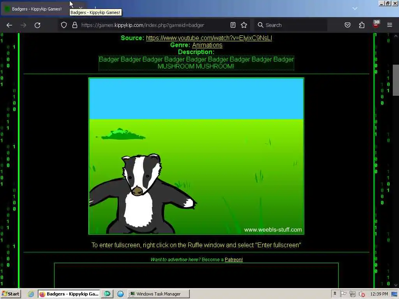Open the Patreon link
The height and width of the screenshot is (299, 399).
coord(234,260)
